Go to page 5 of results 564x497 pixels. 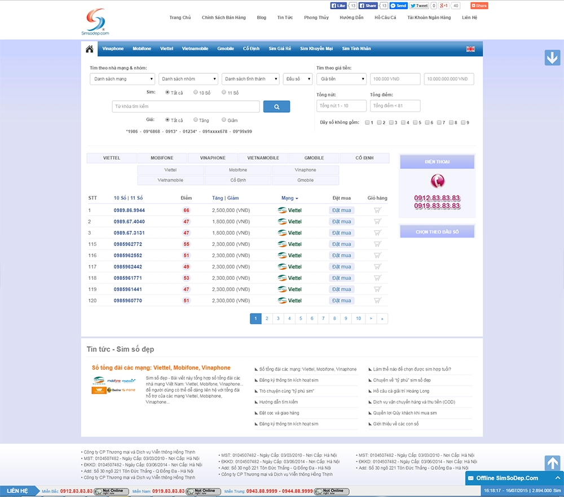pos(301,319)
